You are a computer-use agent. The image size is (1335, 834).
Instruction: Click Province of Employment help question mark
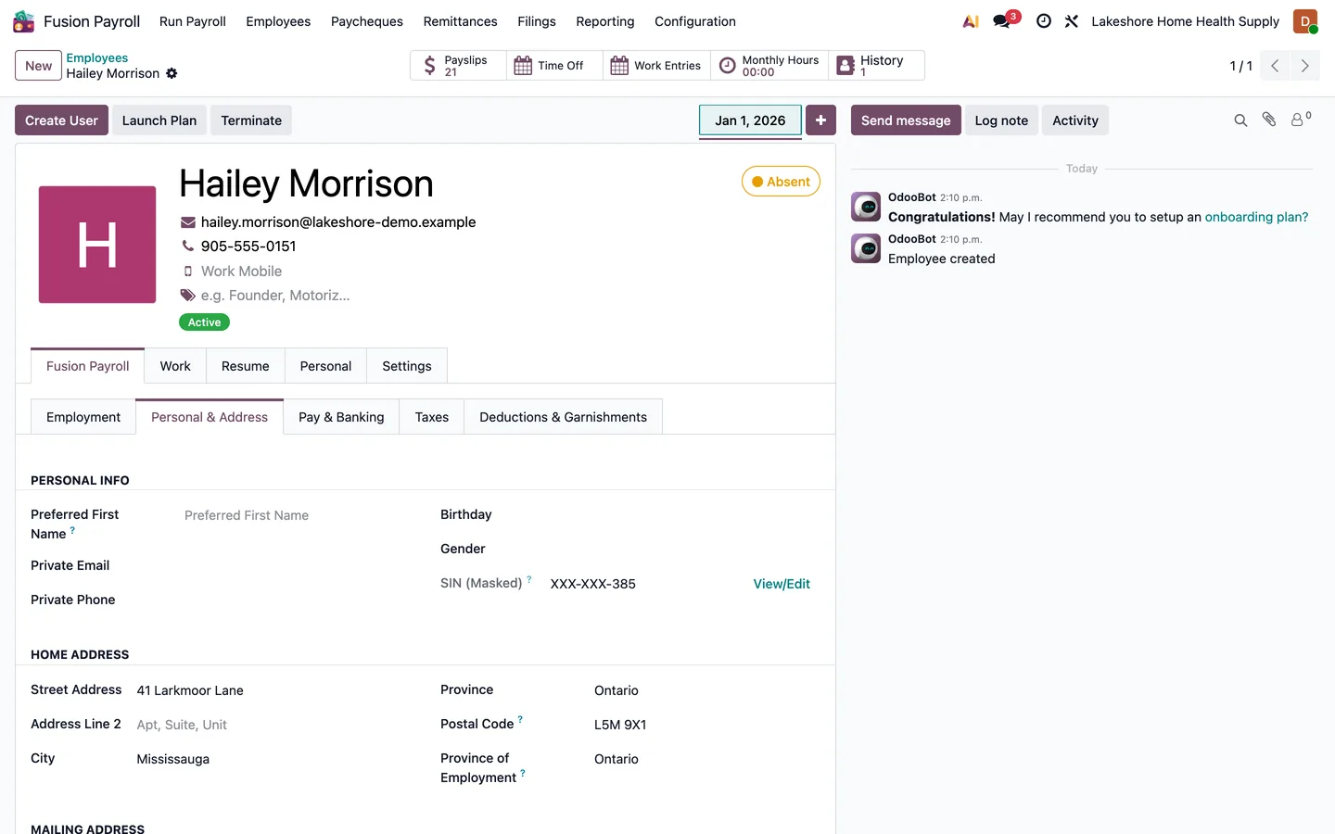coord(523,773)
